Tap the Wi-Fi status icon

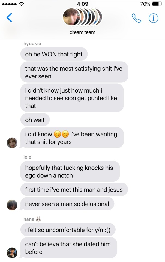tap(21, 4)
